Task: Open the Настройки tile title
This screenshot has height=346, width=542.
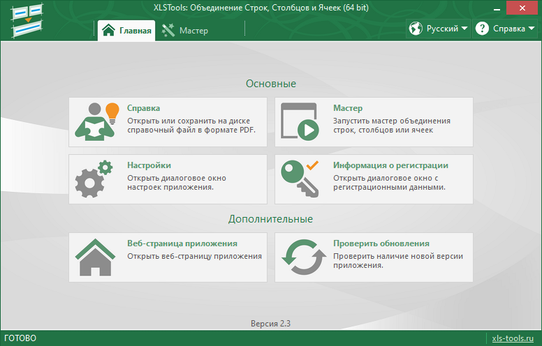Action: point(149,165)
